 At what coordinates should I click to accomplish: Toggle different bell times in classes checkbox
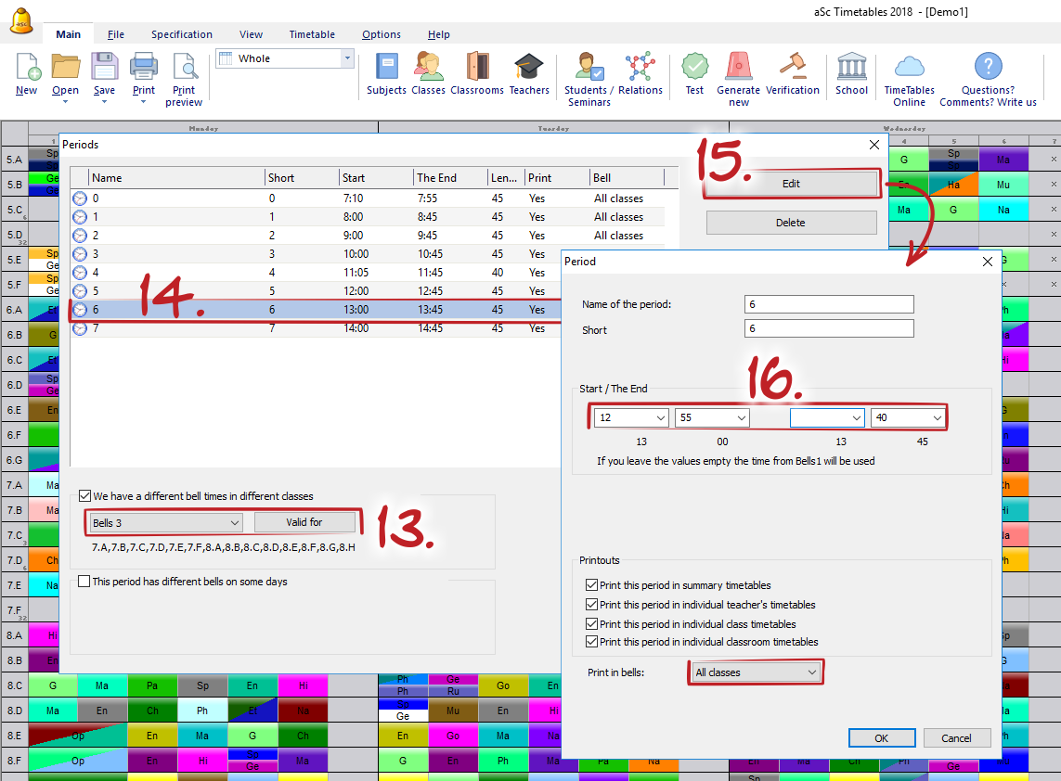click(x=85, y=496)
